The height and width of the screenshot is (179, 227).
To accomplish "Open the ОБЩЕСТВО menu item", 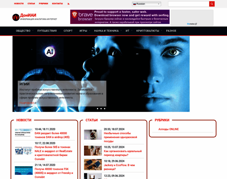I will pos(23,31).
